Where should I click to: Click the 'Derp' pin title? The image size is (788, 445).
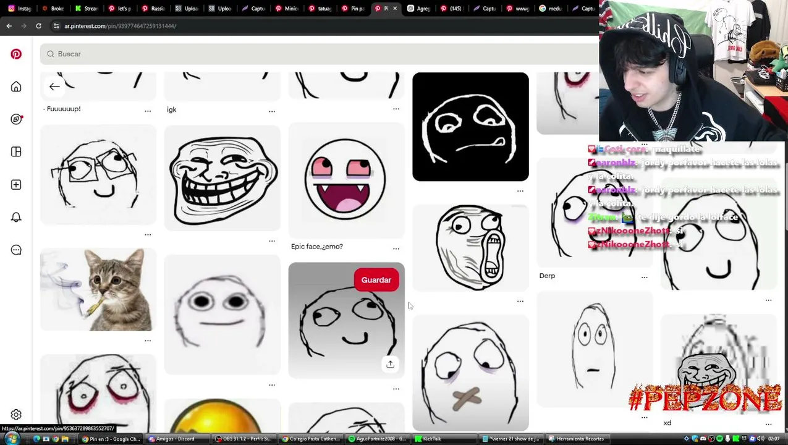[547, 276]
